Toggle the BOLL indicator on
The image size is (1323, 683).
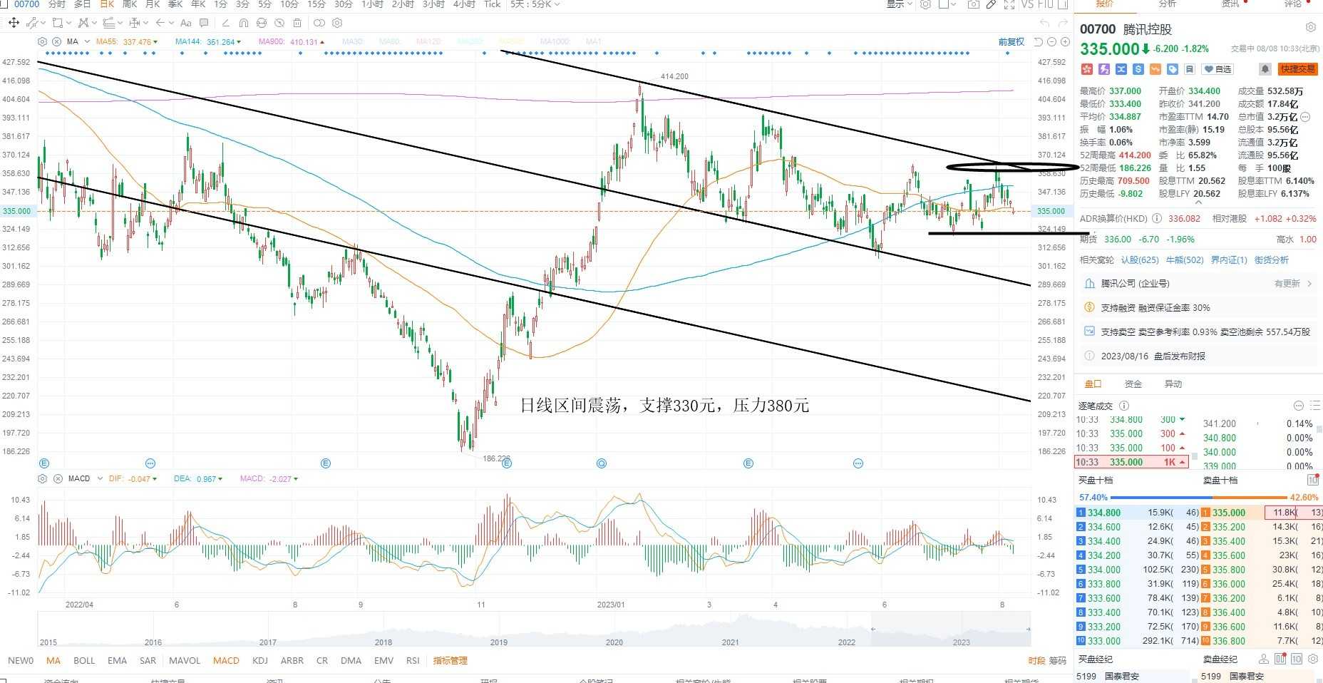84,660
